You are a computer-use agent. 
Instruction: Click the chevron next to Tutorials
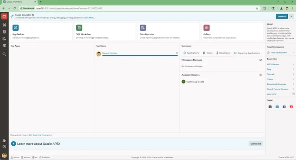coord(293,74)
